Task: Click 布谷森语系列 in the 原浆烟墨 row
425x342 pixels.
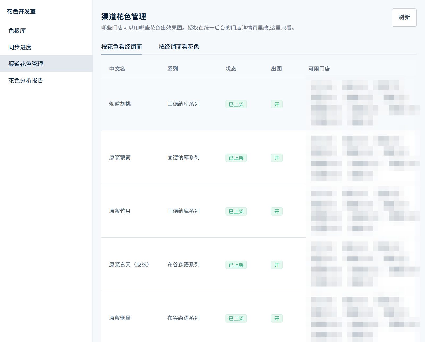Action: coord(184,318)
